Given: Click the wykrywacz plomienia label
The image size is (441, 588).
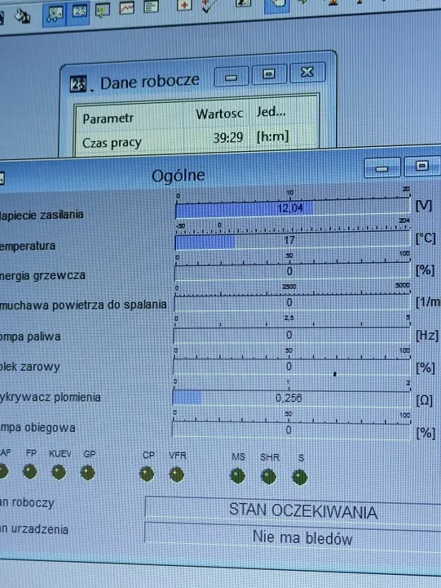Looking at the screenshot, I should (x=51, y=398).
